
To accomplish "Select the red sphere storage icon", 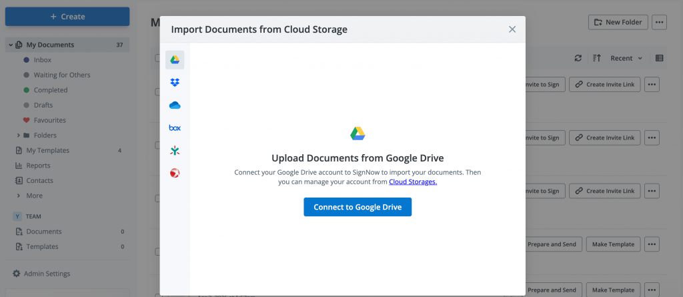I will click(175, 173).
